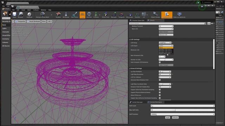Reimport the base mesh
The width and height of the screenshot is (225, 126).
point(43,15)
